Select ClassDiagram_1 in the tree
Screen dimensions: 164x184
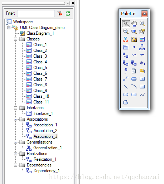click(x=40, y=33)
